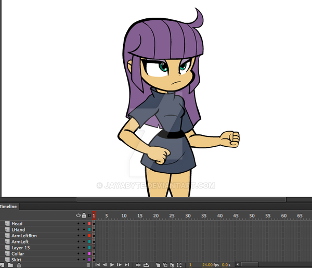312x268 pixels.
Task: Open modify markers options
Action: coord(179,265)
